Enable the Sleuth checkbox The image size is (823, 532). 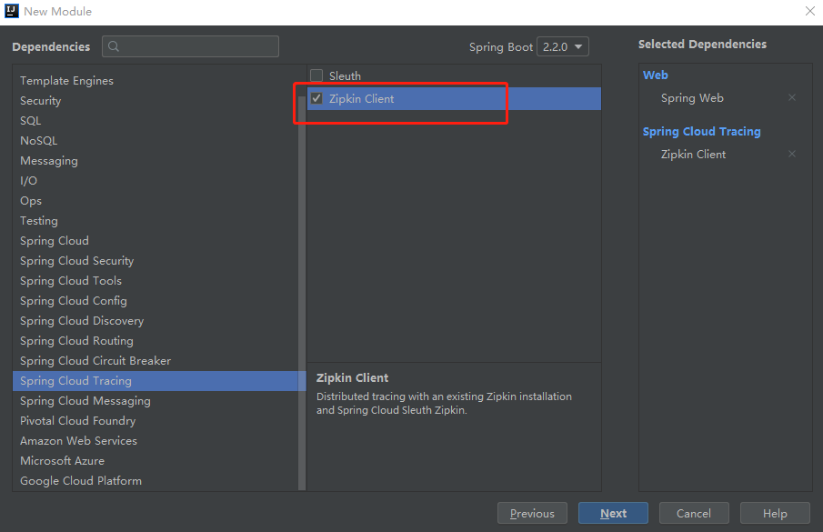point(316,76)
